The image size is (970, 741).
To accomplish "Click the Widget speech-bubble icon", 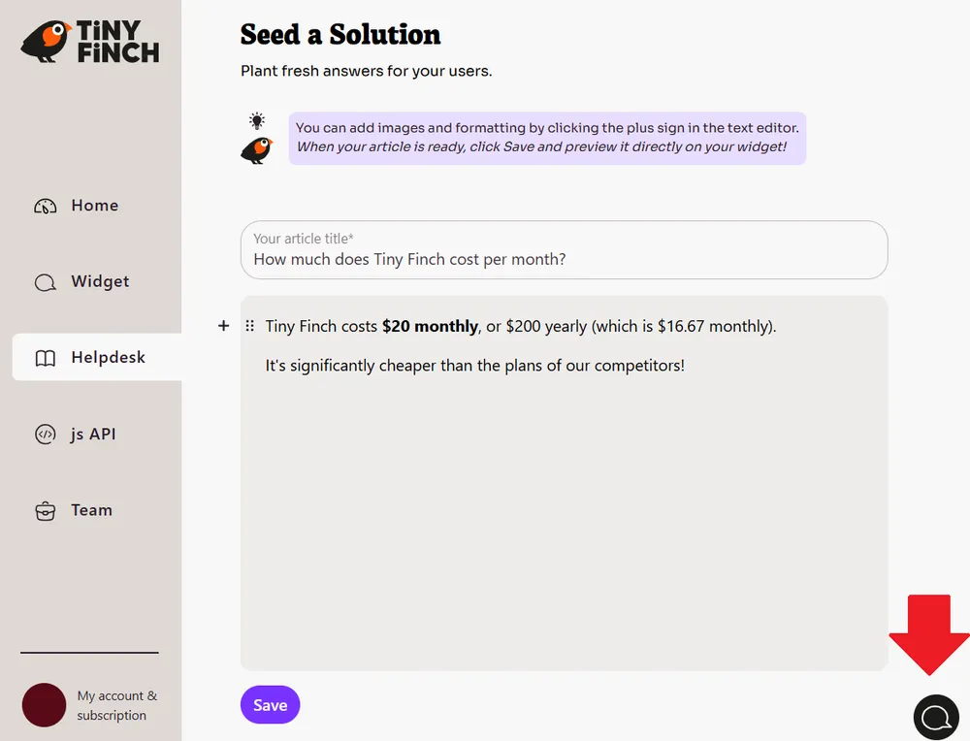I will pos(45,281).
